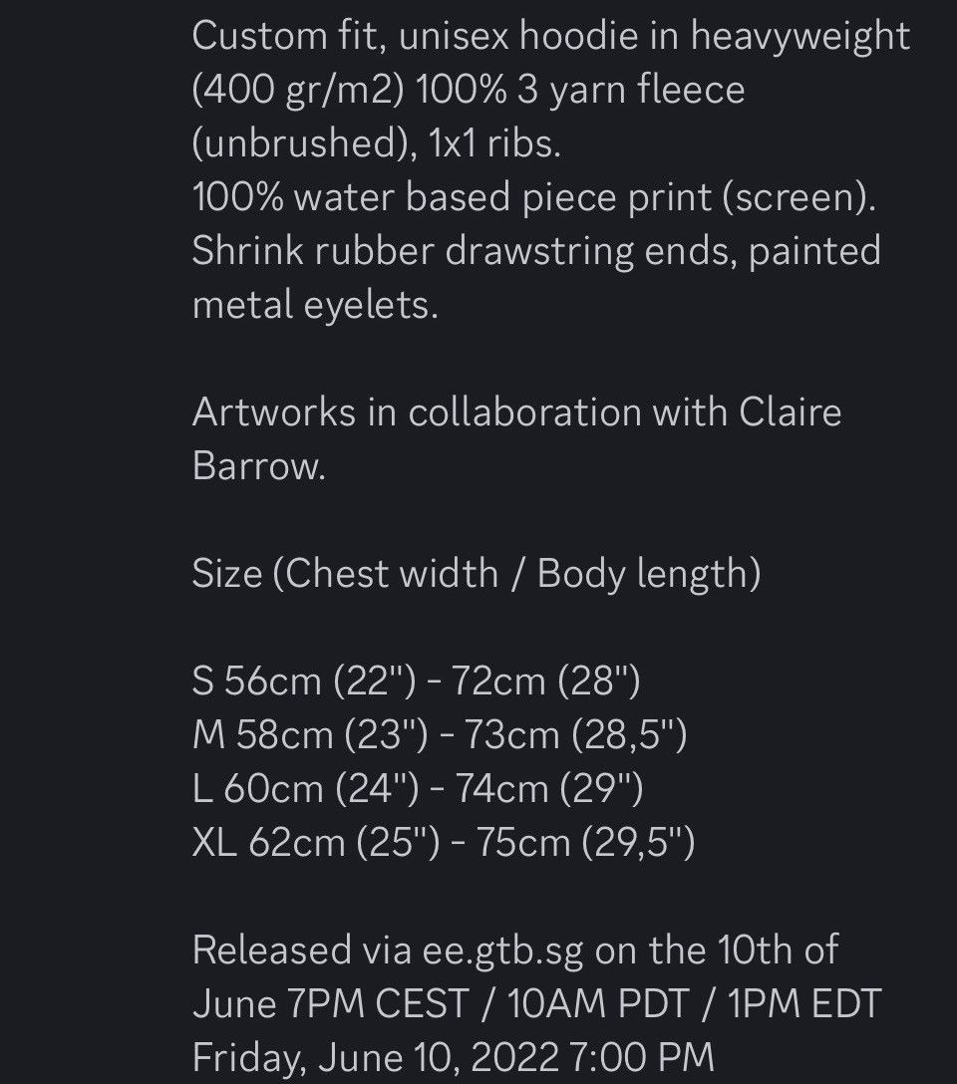This screenshot has height=1084, width=957.
Task: Click the XL 62cm size row
Action: pyautogui.click(x=444, y=843)
